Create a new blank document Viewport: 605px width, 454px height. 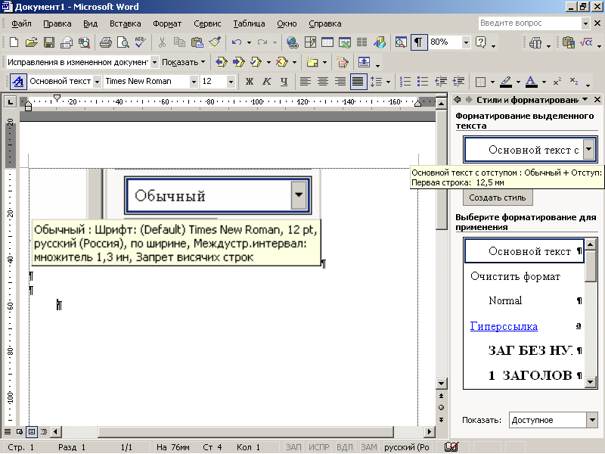point(14,42)
